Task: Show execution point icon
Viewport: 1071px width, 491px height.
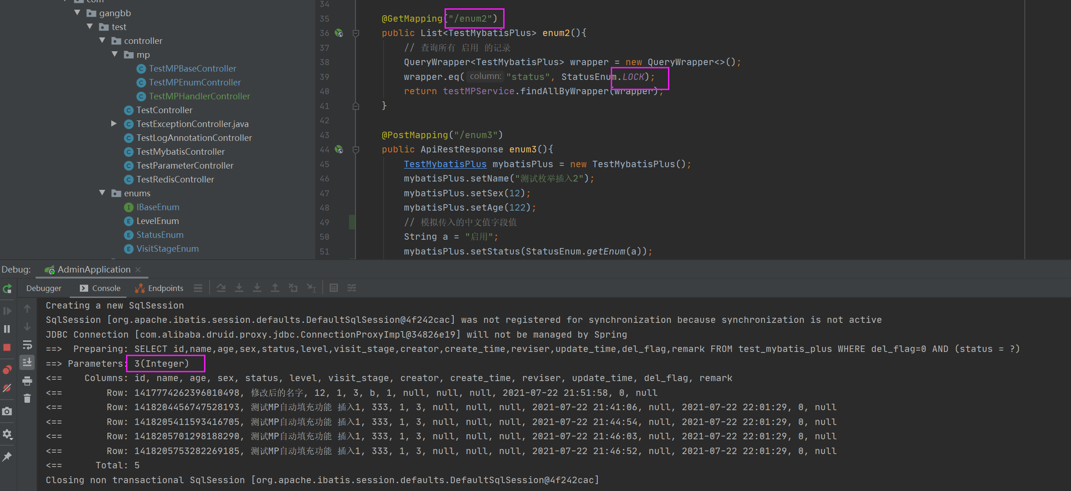Action: (x=221, y=288)
